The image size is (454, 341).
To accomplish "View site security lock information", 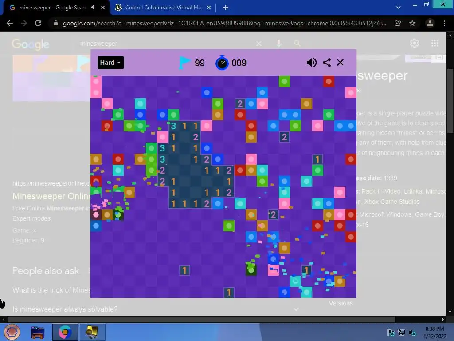I will tap(56, 23).
